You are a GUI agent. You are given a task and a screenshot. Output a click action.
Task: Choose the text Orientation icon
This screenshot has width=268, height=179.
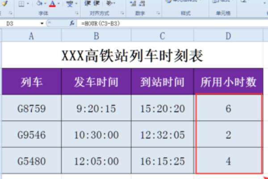coord(109,4)
